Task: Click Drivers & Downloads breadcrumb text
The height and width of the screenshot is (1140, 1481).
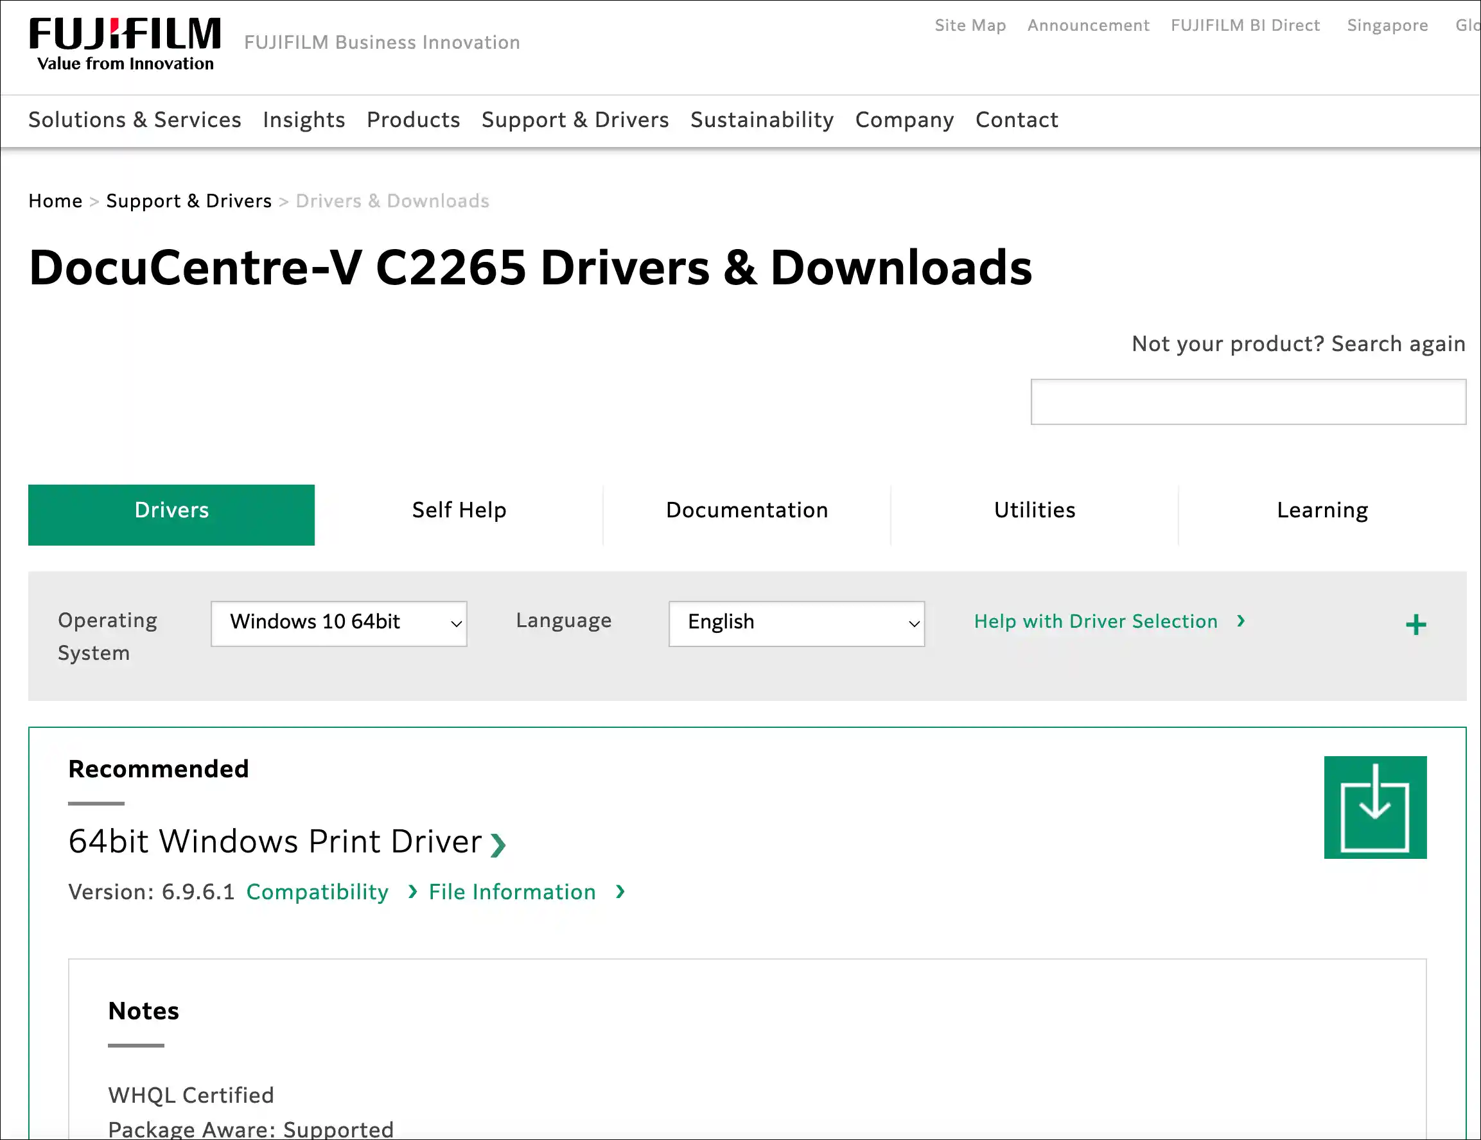Action: point(392,201)
